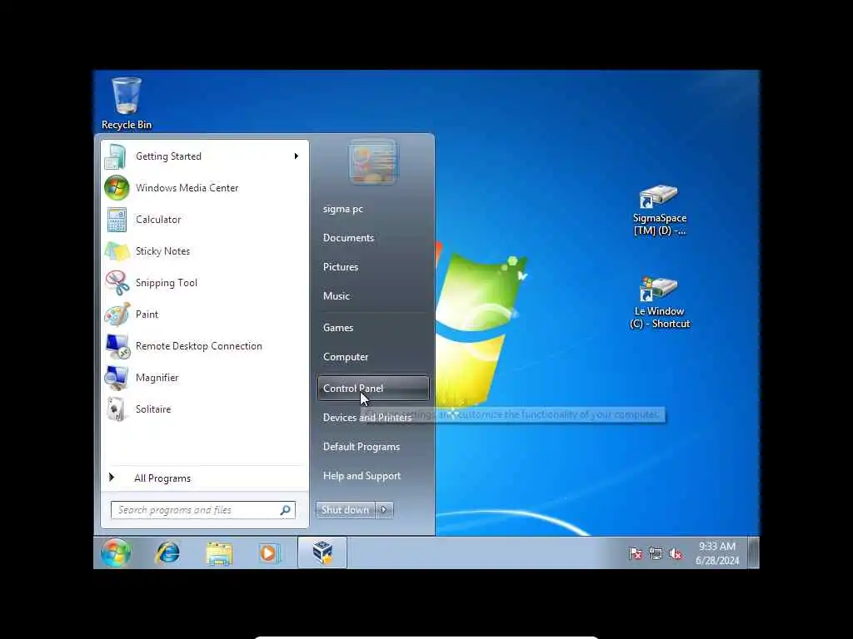Open the Recycle Bin desktop icon
Screen dimensions: 853x639
(x=127, y=103)
